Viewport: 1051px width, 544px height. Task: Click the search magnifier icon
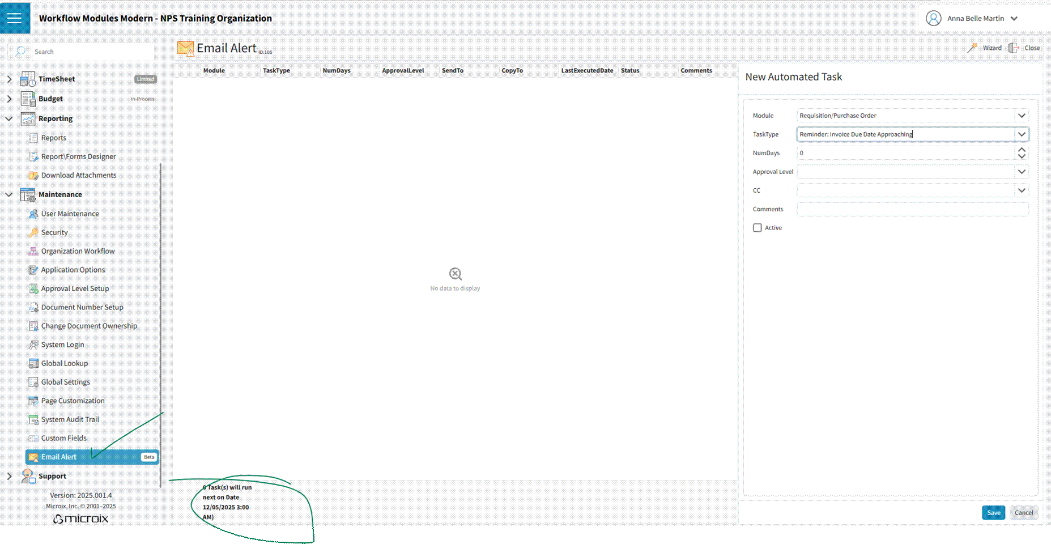tap(20, 52)
